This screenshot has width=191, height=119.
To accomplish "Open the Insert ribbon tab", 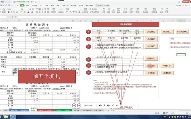I will 28,5.
